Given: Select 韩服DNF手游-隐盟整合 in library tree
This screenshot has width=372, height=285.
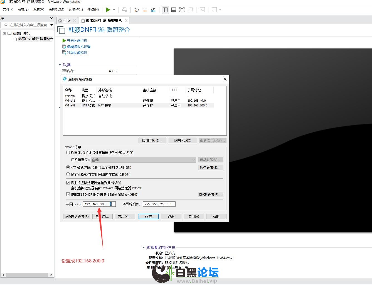Looking at the screenshot, I should pyautogui.click(x=36, y=39).
